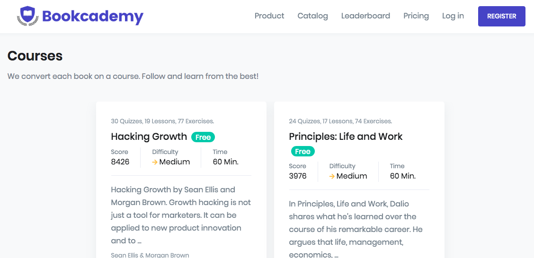The height and width of the screenshot is (258, 534).
Task: Click the Principles course score 3976
Action: [298, 176]
